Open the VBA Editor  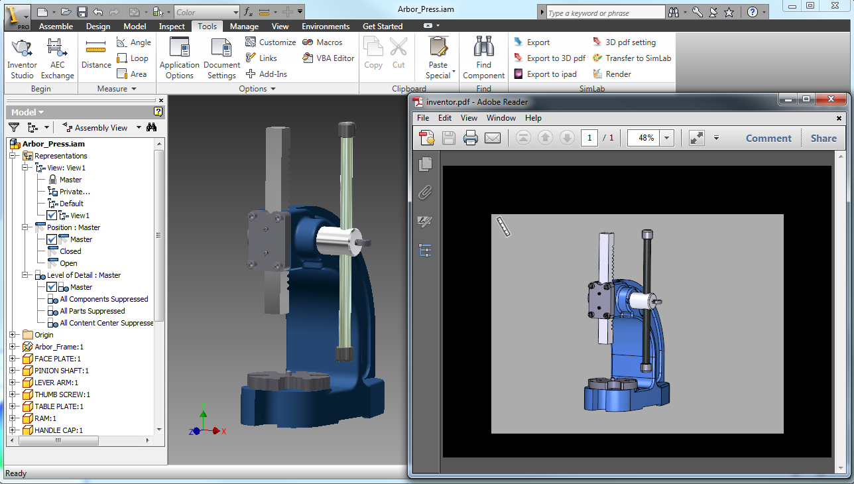tap(328, 58)
